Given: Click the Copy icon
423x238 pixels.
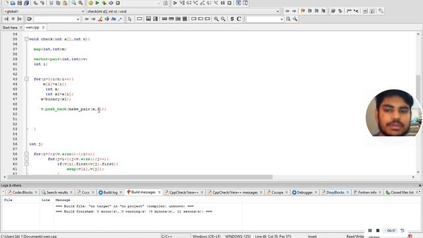Looking at the screenshot, I should tap(58, 3).
